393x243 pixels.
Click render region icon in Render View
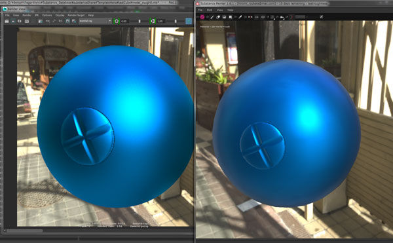coord(13,21)
